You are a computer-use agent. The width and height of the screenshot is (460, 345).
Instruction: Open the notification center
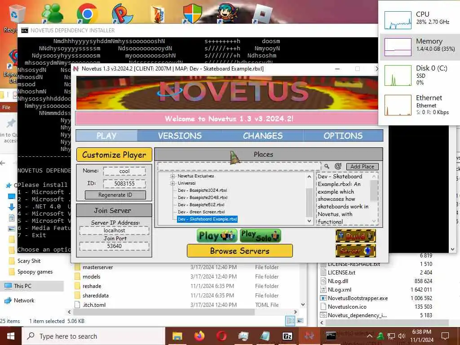click(x=445, y=336)
